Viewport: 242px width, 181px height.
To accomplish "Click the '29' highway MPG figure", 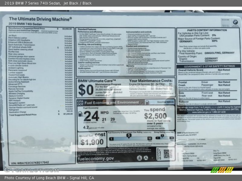I will click(x=113, y=119).
